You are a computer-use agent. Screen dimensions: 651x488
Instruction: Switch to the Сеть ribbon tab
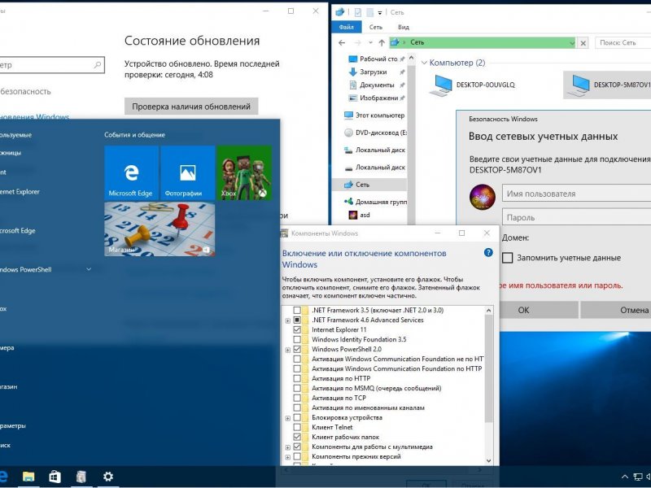(376, 27)
